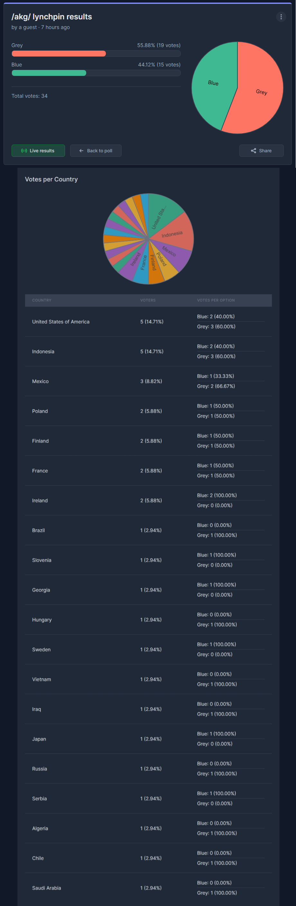This screenshot has width=296, height=906.
Task: Go Back to poll
Action: pos(96,151)
